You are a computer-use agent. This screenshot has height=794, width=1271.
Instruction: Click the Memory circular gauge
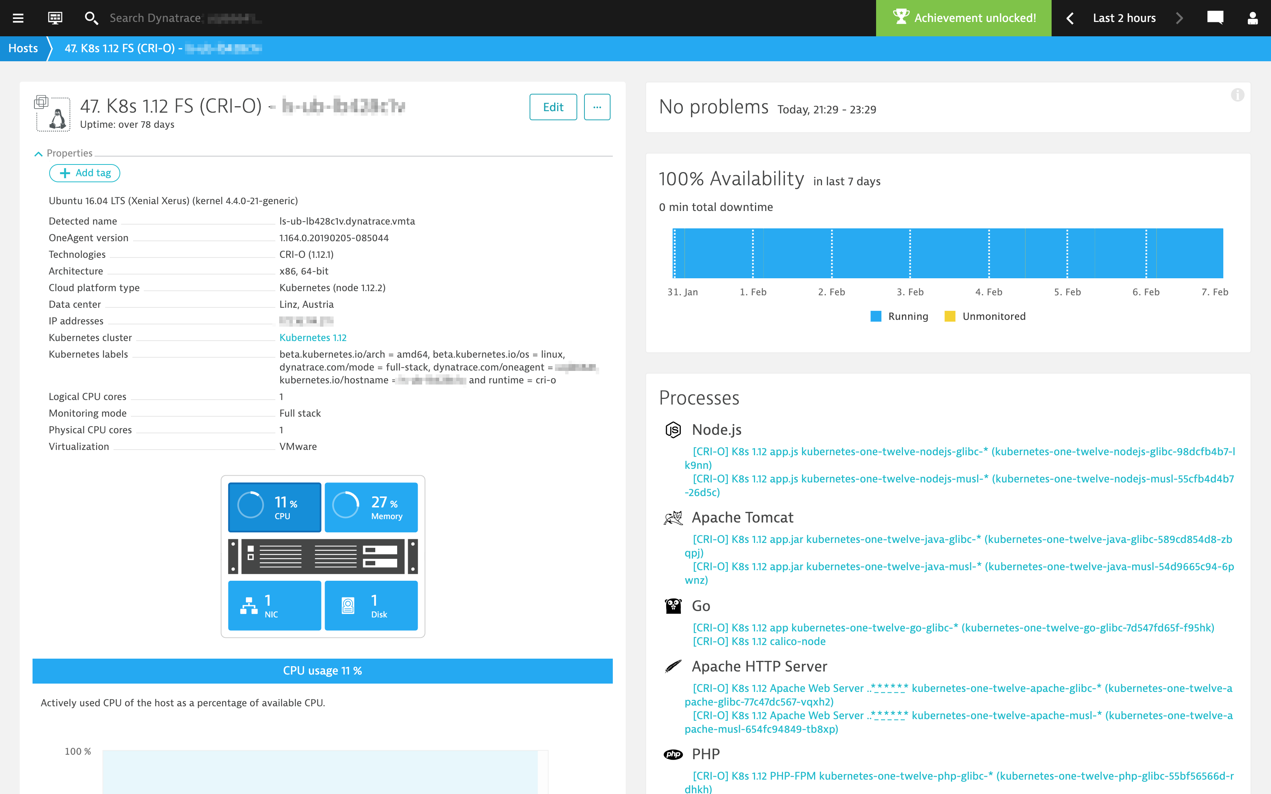(x=346, y=505)
